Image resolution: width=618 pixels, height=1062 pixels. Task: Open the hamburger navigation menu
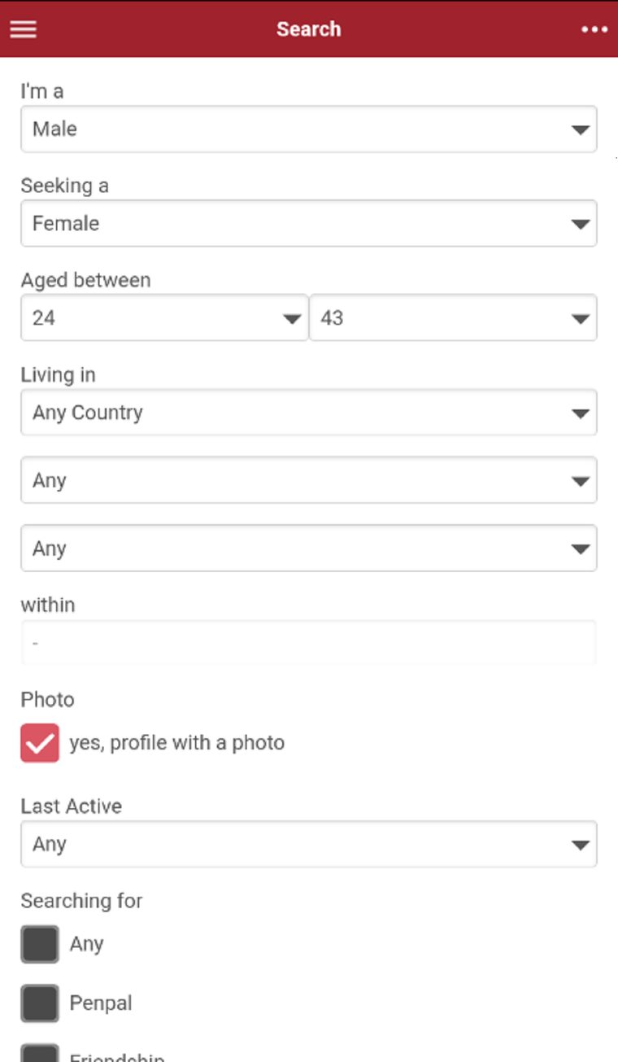pos(23,28)
